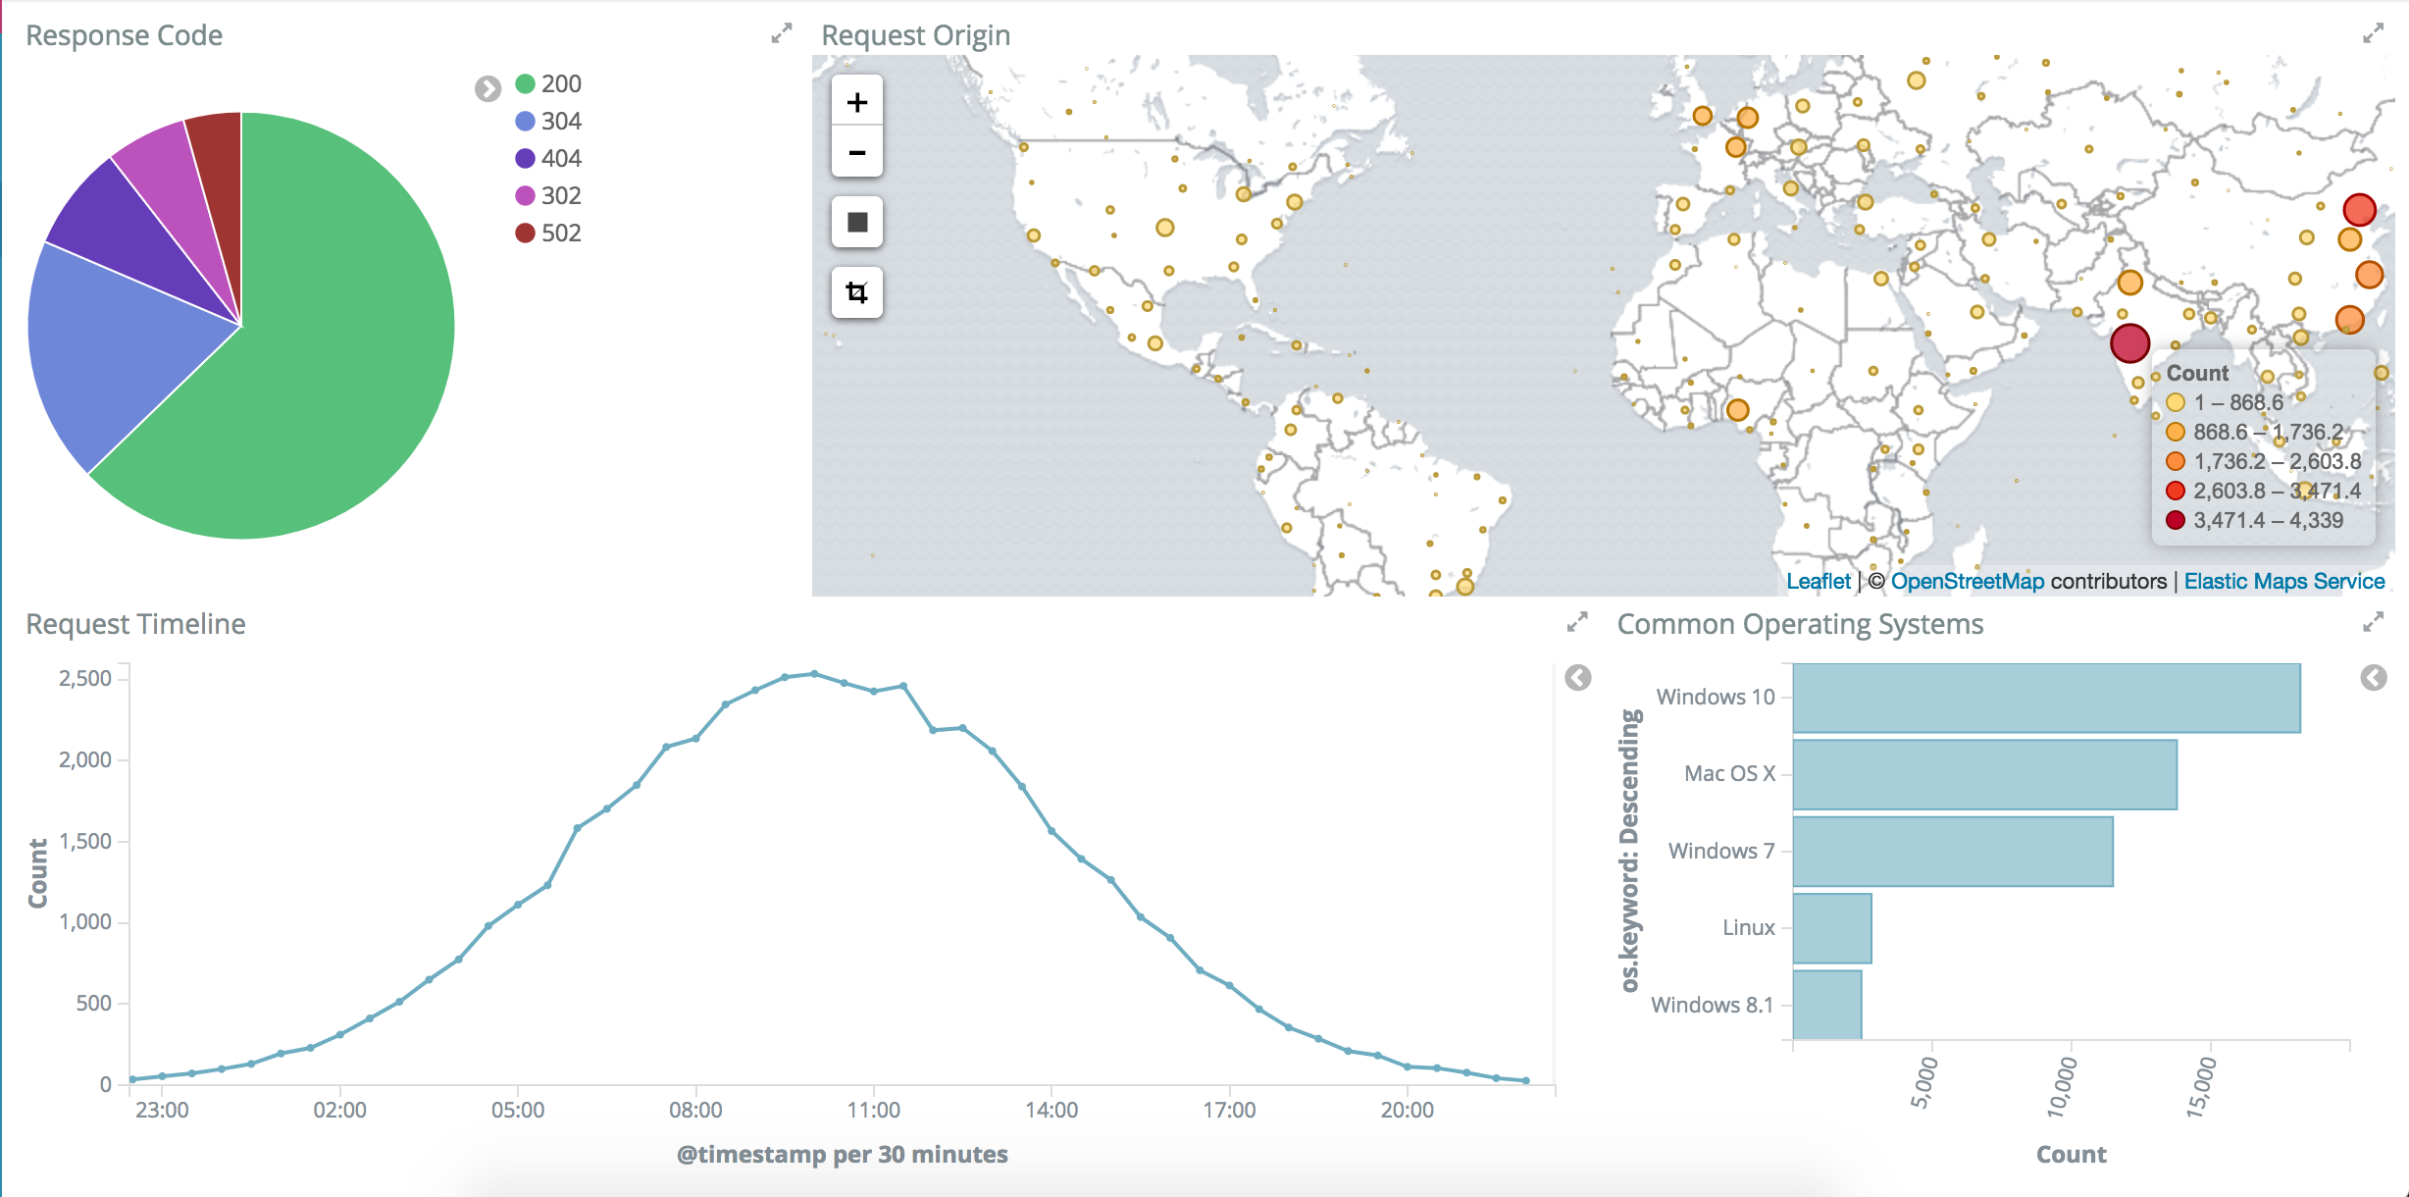Collapse the Response Code pie legend arrow

point(487,89)
